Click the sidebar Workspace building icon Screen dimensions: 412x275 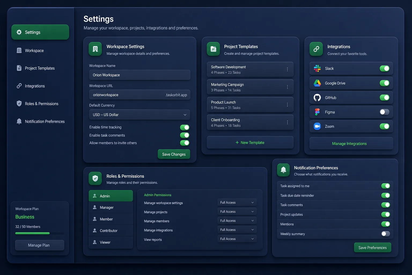tap(19, 50)
